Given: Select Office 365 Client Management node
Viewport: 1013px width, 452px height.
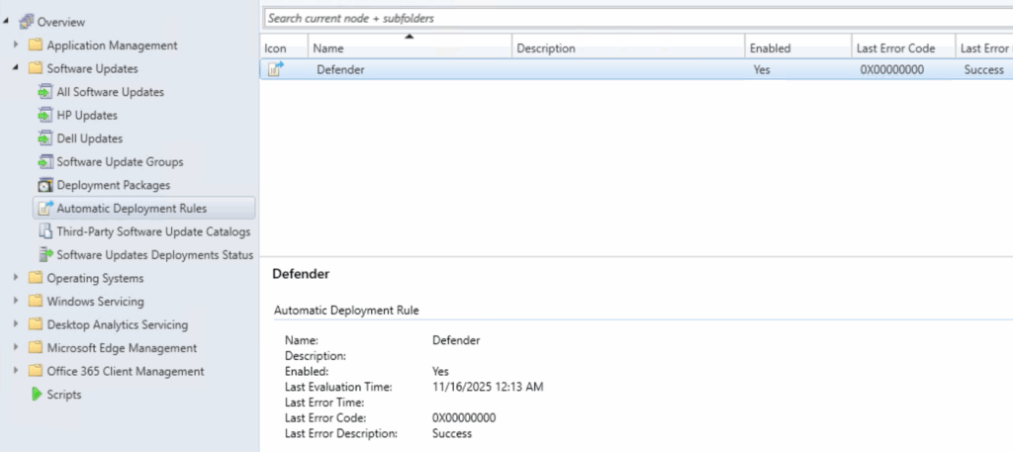Looking at the screenshot, I should click(125, 372).
